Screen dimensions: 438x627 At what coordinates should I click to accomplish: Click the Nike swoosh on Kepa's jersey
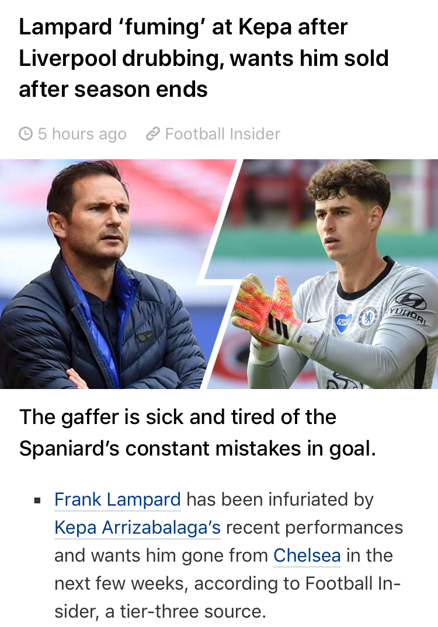pyautogui.click(x=315, y=320)
